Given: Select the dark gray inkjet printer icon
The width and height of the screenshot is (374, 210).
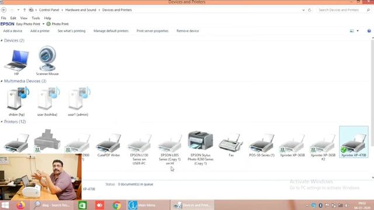Looking at the screenshot, I should tap(47, 141).
